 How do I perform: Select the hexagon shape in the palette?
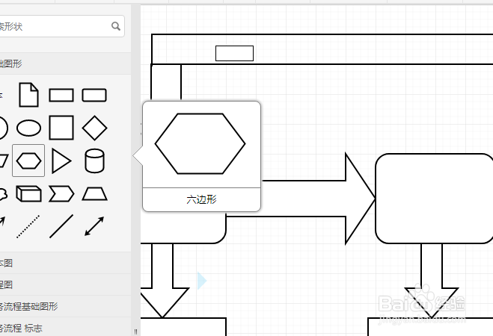(28, 161)
